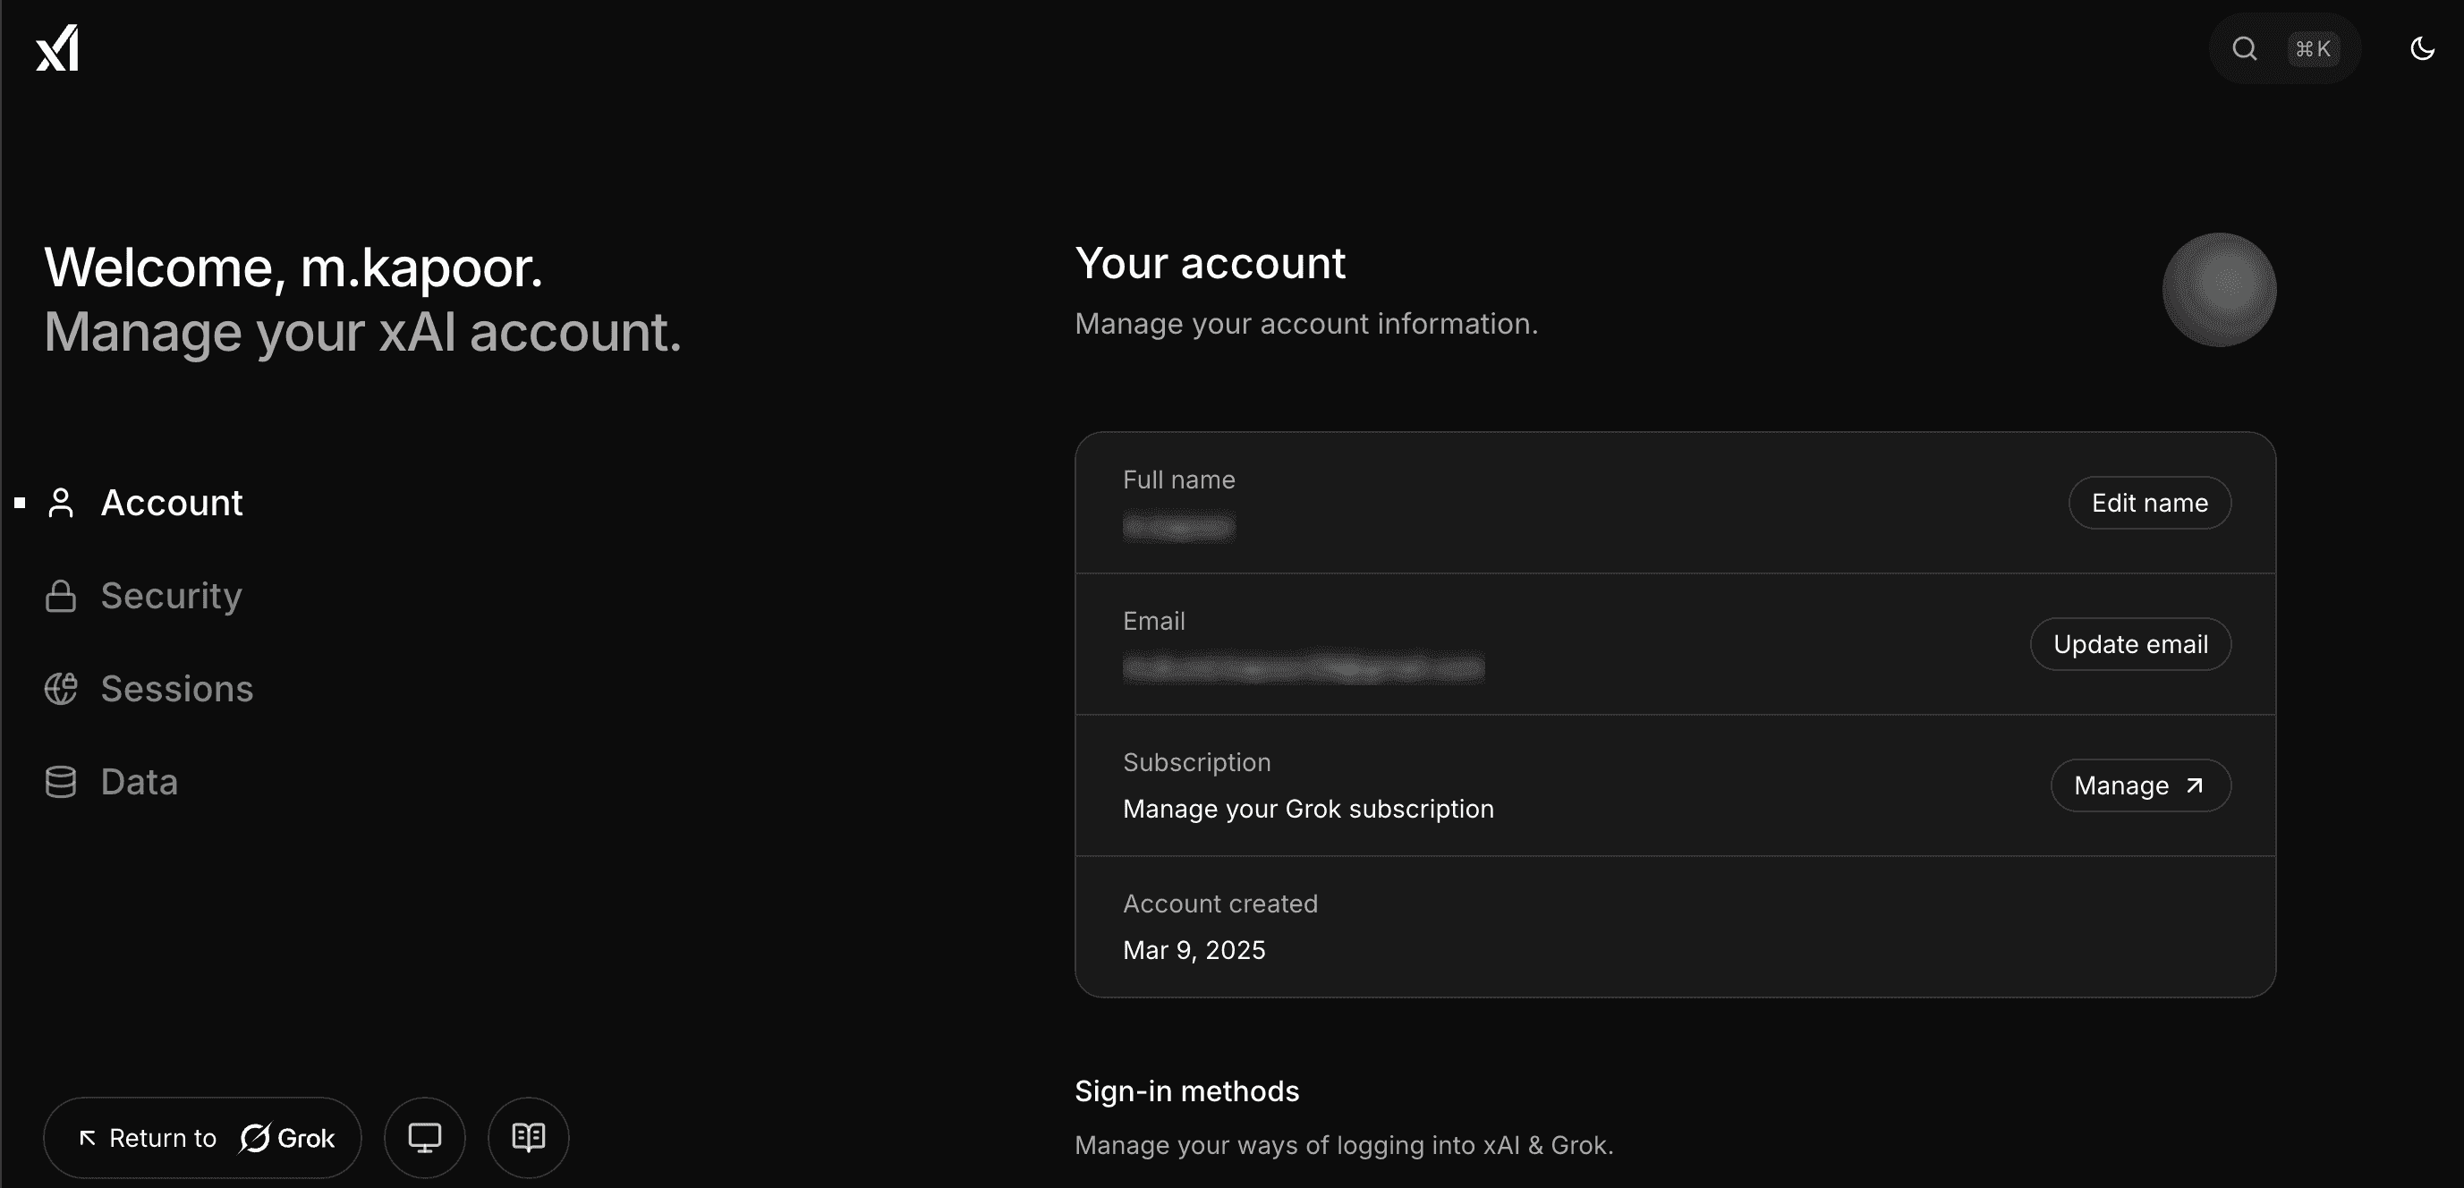Click the 'Account created' label

pyautogui.click(x=1219, y=904)
